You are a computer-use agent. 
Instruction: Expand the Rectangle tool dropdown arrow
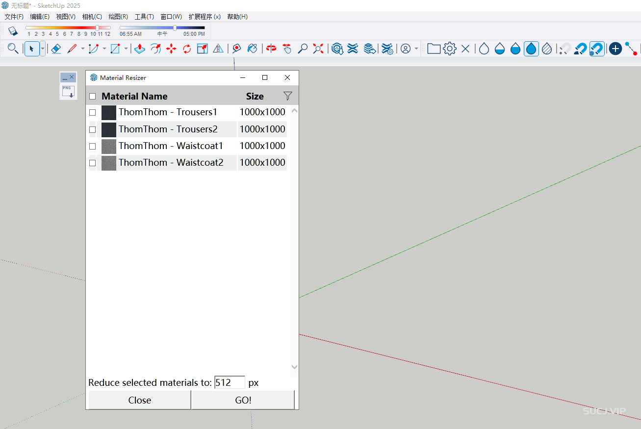[x=126, y=49]
